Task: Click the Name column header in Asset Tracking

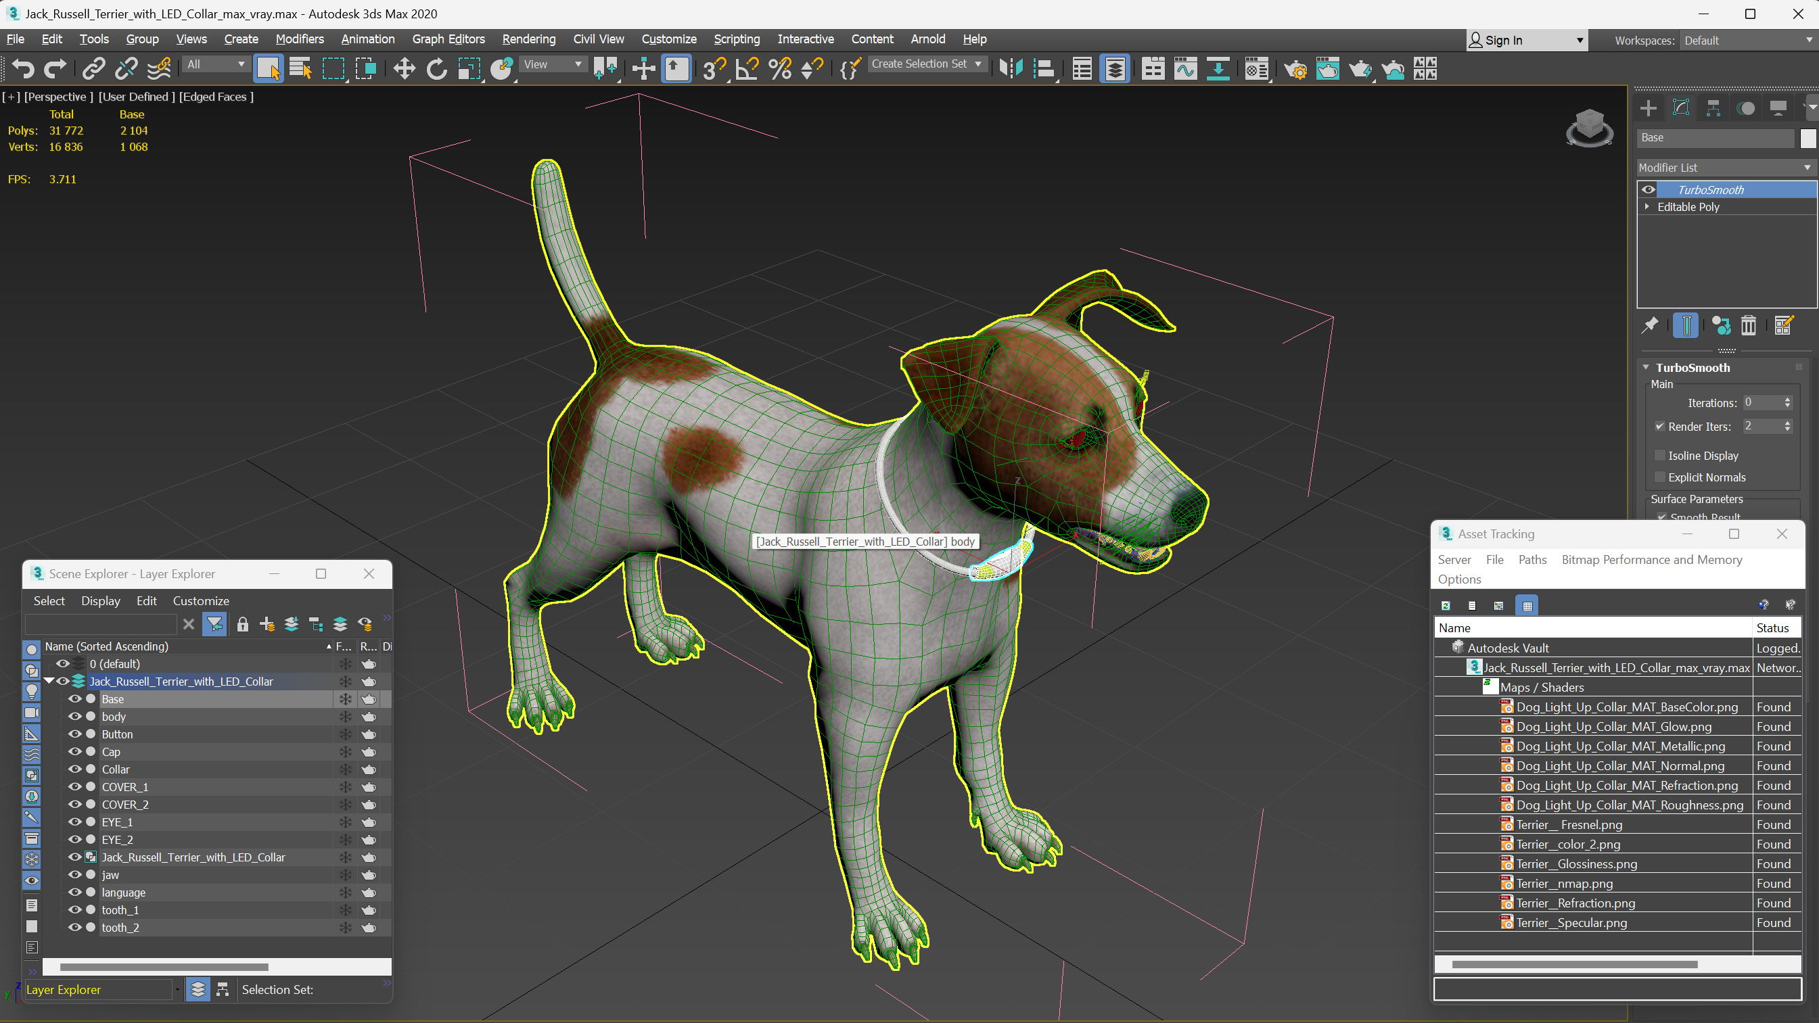Action: (x=1593, y=627)
